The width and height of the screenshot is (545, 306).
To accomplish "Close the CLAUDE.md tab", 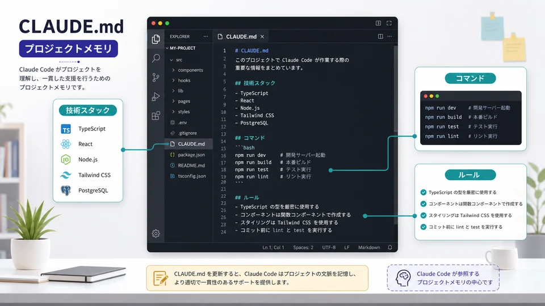I will [262, 36].
